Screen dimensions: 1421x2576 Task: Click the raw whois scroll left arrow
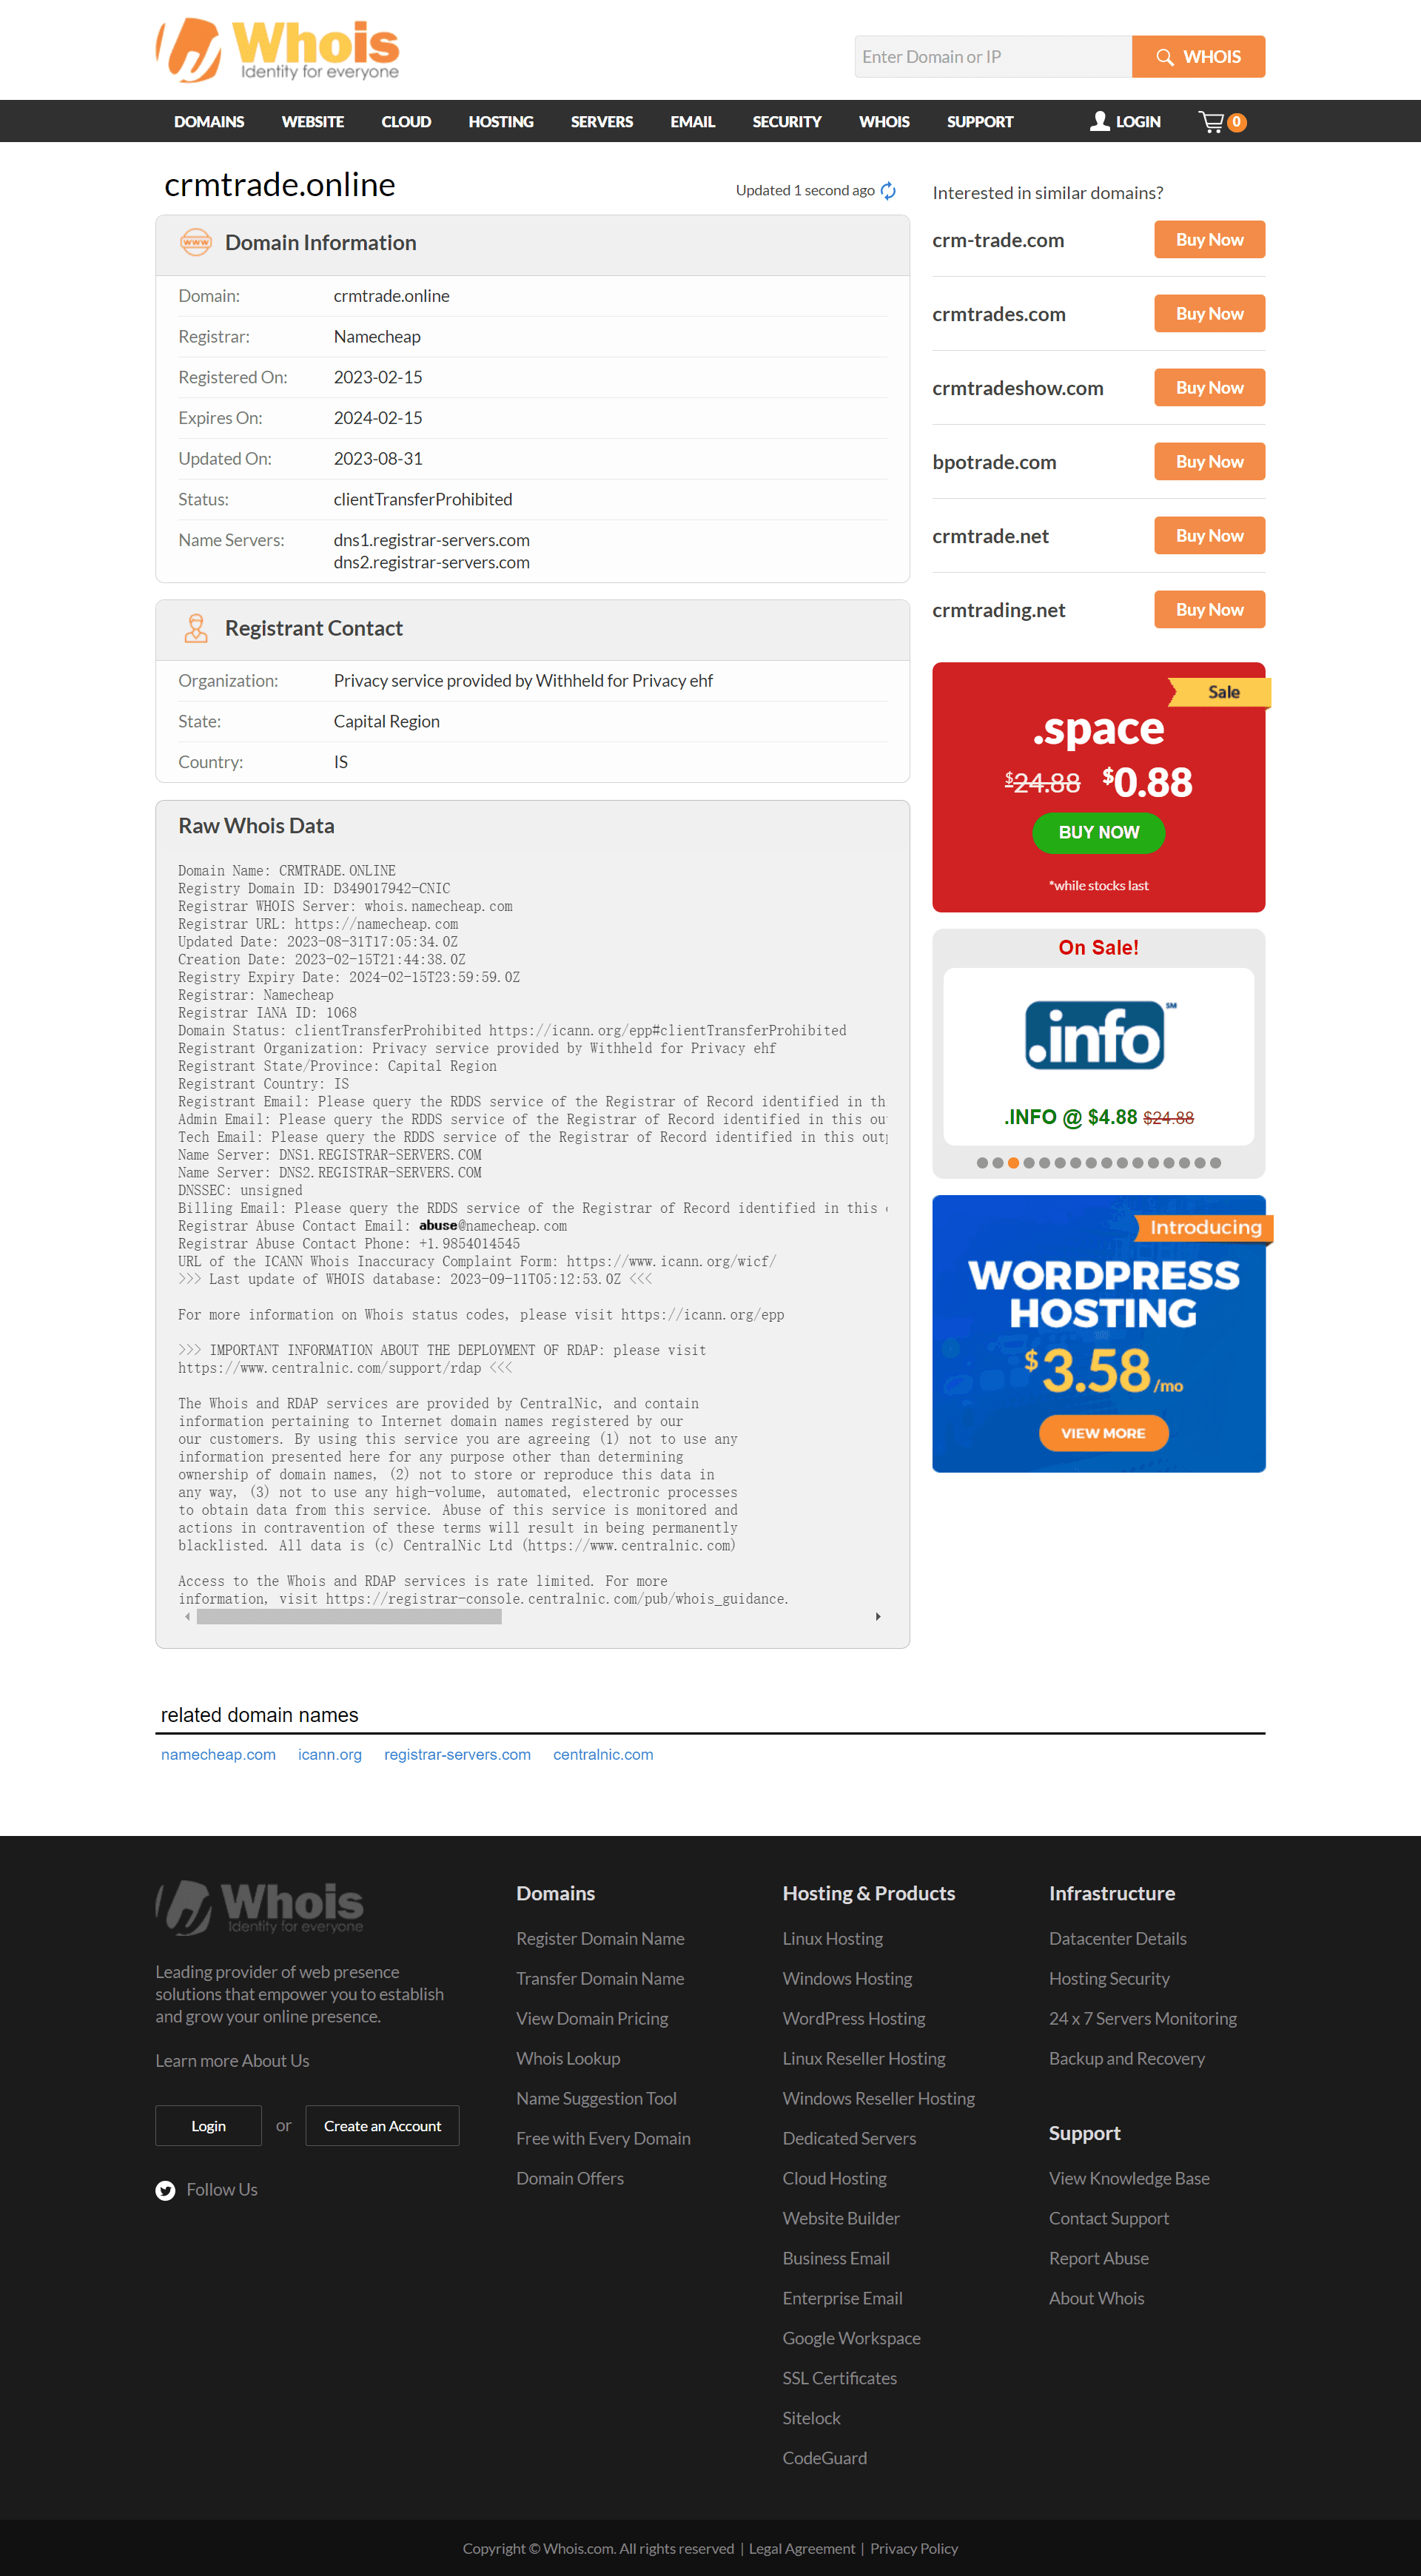(x=187, y=1617)
